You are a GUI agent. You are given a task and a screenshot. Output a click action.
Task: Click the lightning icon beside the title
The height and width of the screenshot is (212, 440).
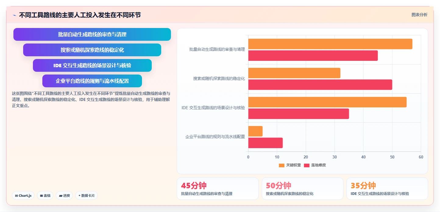[x=14, y=15]
